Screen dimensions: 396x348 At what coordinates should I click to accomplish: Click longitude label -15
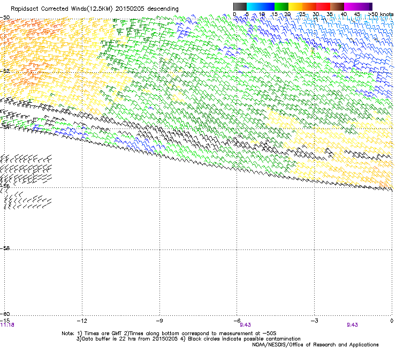click(4, 321)
